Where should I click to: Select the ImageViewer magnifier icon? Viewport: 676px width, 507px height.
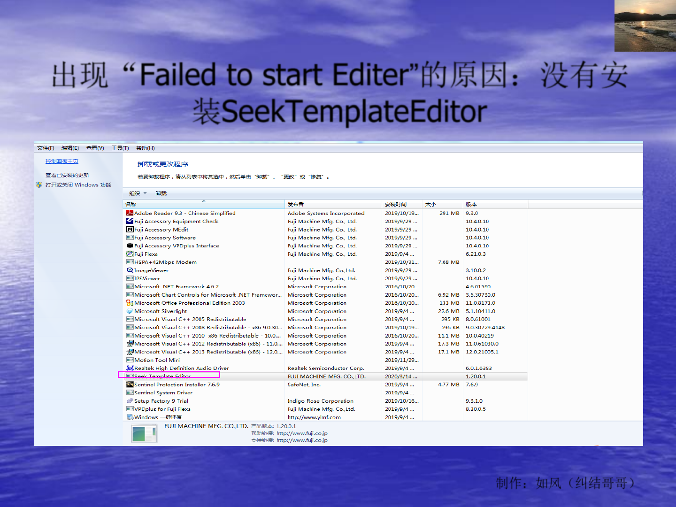pyautogui.click(x=130, y=270)
